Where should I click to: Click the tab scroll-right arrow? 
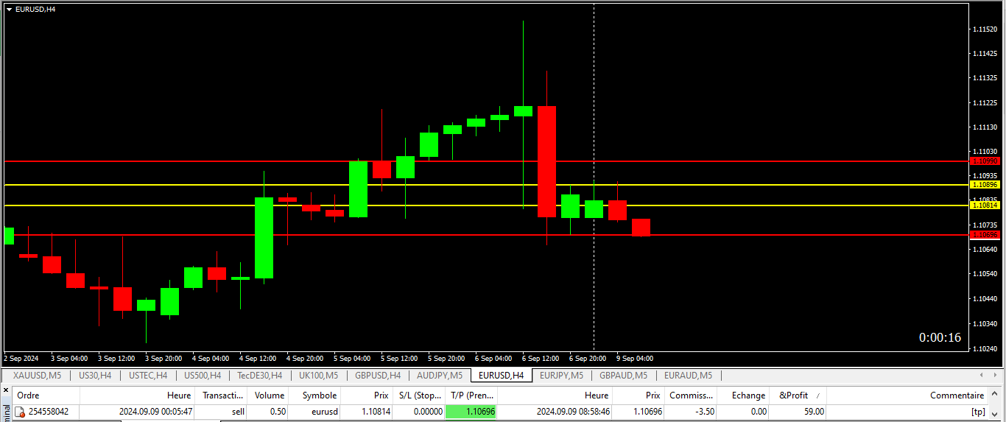click(x=996, y=376)
